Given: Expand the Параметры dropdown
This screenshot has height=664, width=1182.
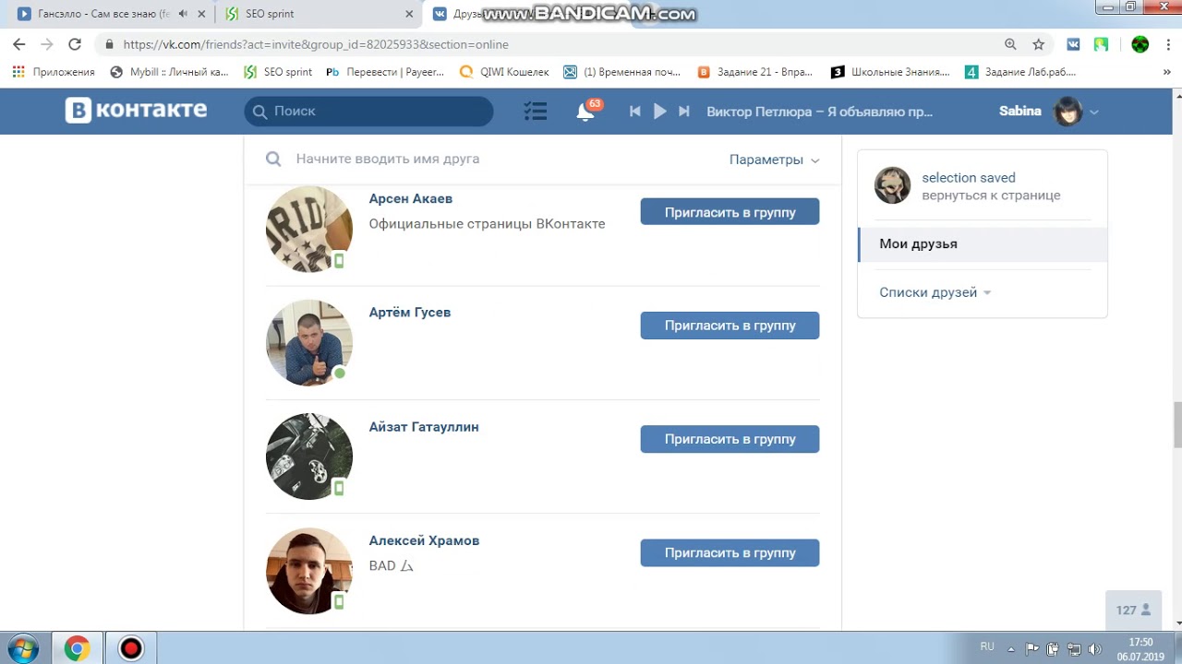Looking at the screenshot, I should (774, 160).
